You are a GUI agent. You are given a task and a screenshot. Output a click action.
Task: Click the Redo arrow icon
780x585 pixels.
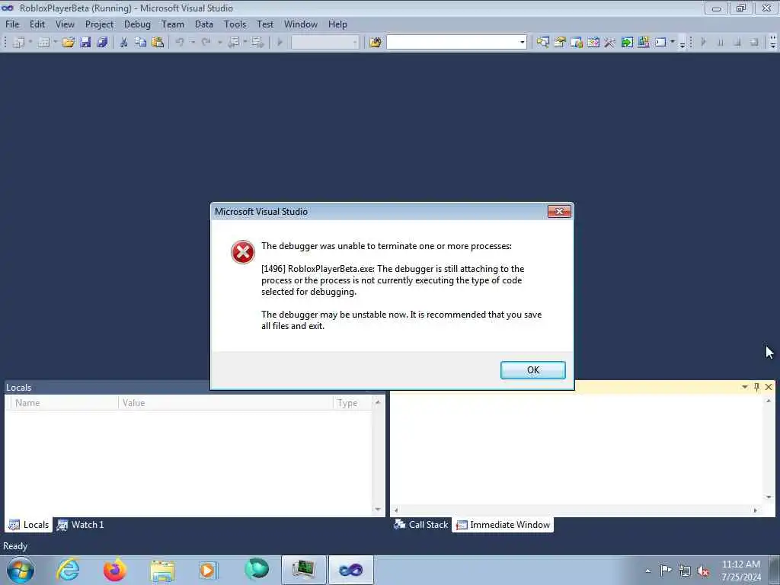coord(206,43)
